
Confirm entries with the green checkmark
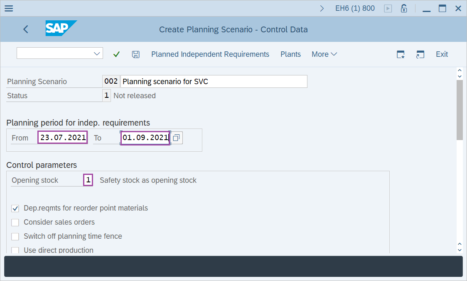click(x=116, y=54)
